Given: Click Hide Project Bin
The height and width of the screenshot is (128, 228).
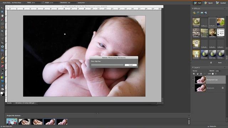Looking at the screenshot, I should coord(6,127).
